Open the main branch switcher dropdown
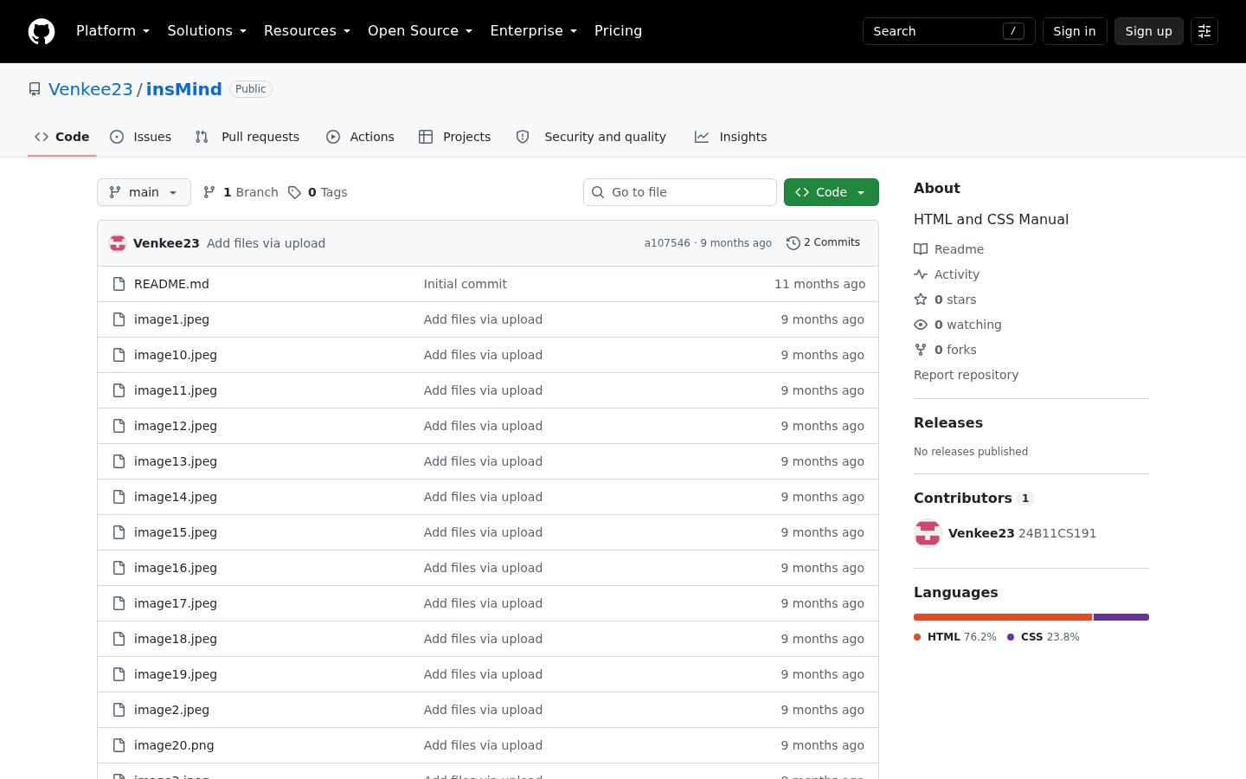Screen dimensions: 1246x779 (x=144, y=192)
